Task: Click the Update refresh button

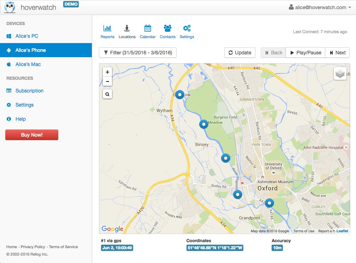Action: (x=240, y=53)
